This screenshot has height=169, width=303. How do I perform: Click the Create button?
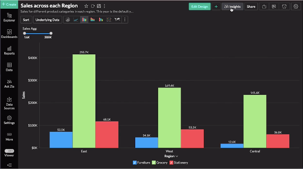tap(9, 5)
